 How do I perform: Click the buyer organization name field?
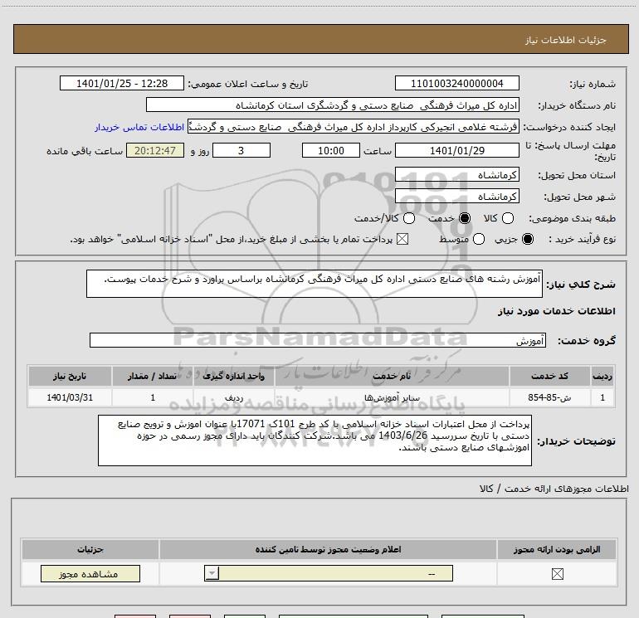(333, 105)
